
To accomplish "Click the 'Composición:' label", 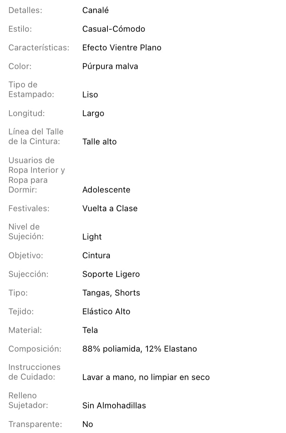I will [35, 349].
